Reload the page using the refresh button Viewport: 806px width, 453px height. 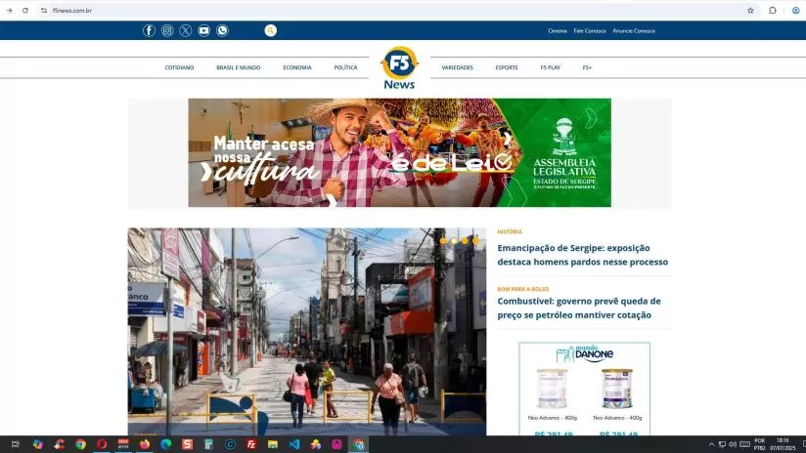coord(25,10)
